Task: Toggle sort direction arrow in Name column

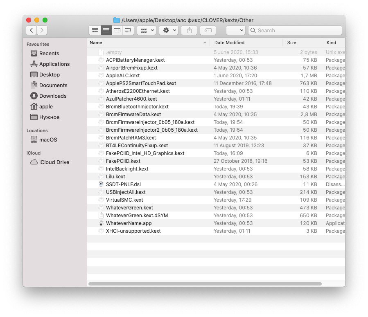Action: (205, 43)
